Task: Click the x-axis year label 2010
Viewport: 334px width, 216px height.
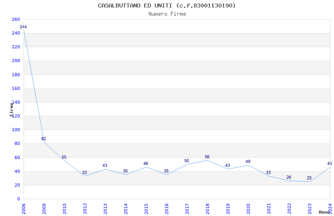Action: point(64,209)
